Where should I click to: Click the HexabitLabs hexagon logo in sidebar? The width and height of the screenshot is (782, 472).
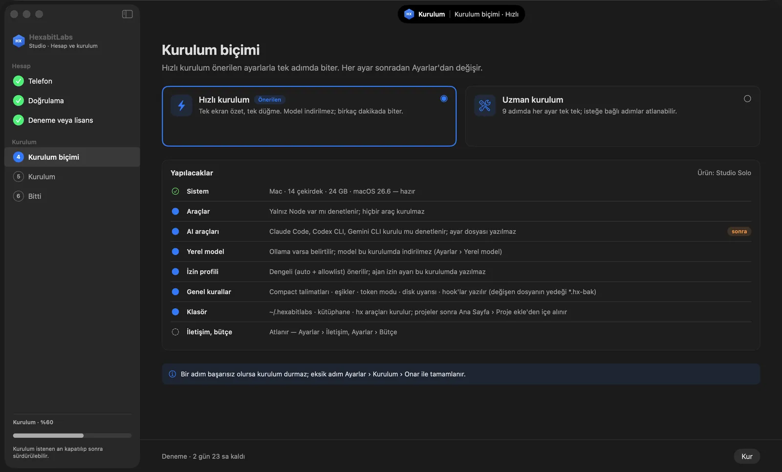point(19,41)
